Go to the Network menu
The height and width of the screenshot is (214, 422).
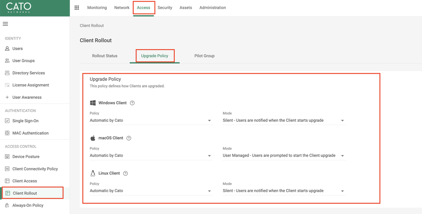pos(122,8)
